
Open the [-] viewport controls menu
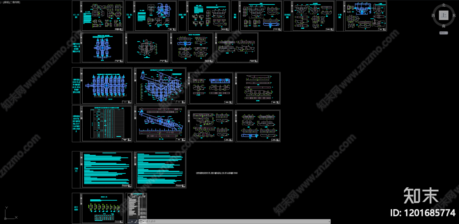2,2
